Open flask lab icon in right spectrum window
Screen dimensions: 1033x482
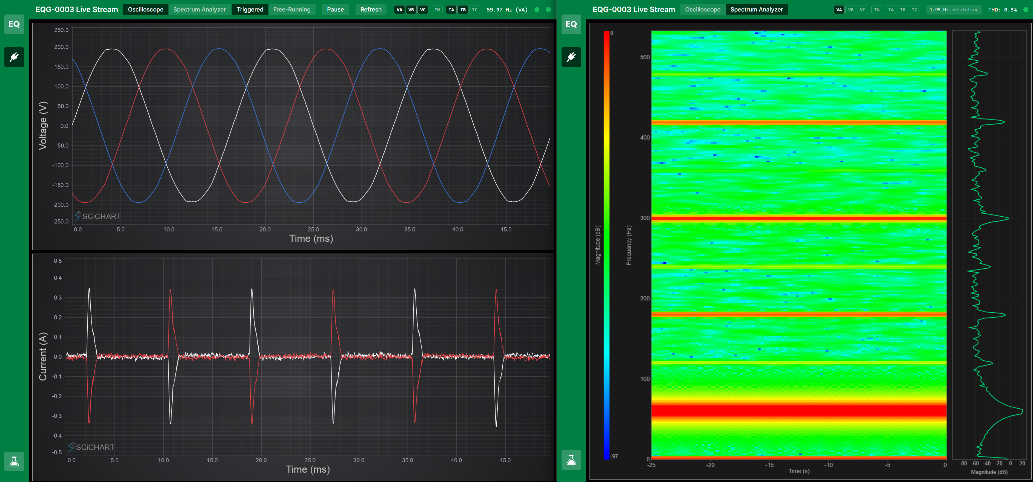[571, 460]
